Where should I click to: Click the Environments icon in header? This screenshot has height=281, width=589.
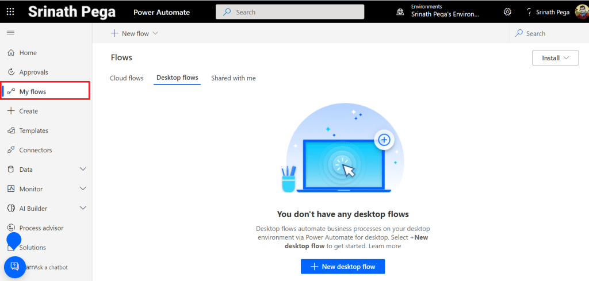[400, 12]
